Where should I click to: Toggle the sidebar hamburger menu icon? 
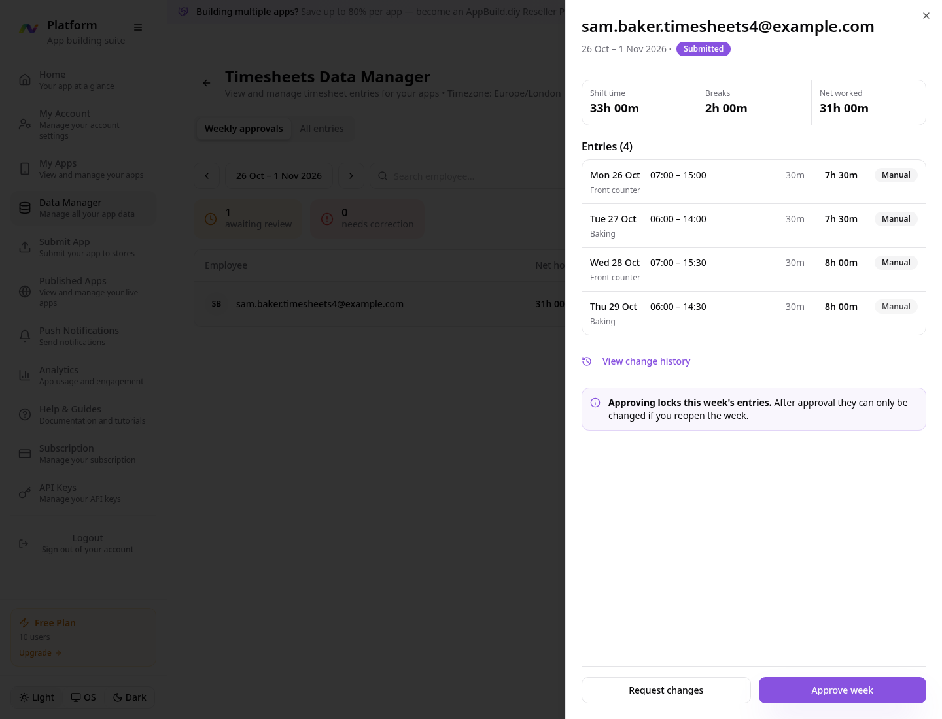pyautogui.click(x=138, y=27)
